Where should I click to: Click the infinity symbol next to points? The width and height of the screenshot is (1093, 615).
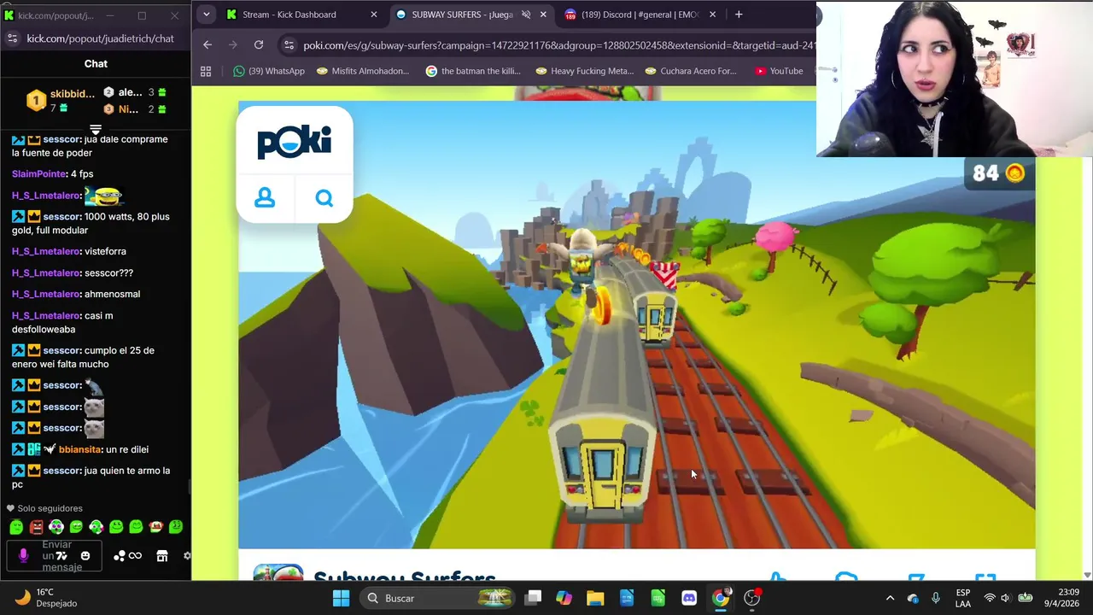[x=135, y=556]
